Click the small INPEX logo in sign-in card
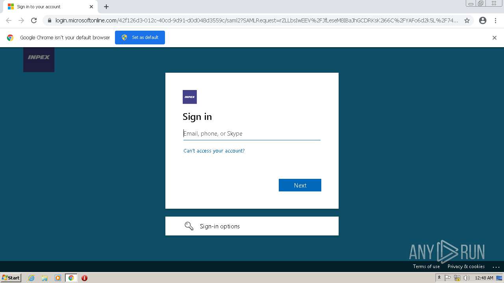Viewport: 504px width, 283px height. coord(189,97)
